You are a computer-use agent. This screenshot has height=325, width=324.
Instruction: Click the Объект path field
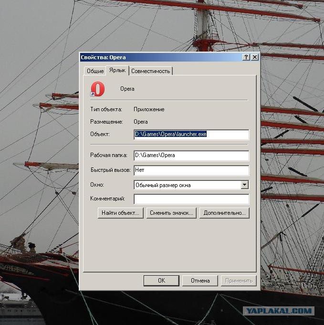tap(191, 135)
